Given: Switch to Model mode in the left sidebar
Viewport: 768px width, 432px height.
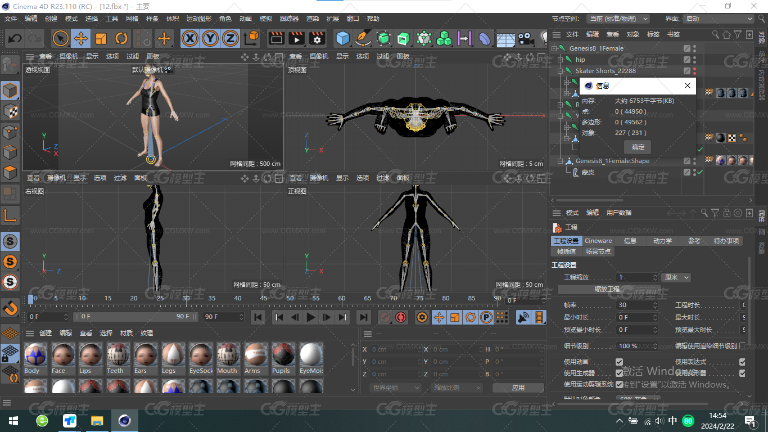Looking at the screenshot, I should point(10,90).
